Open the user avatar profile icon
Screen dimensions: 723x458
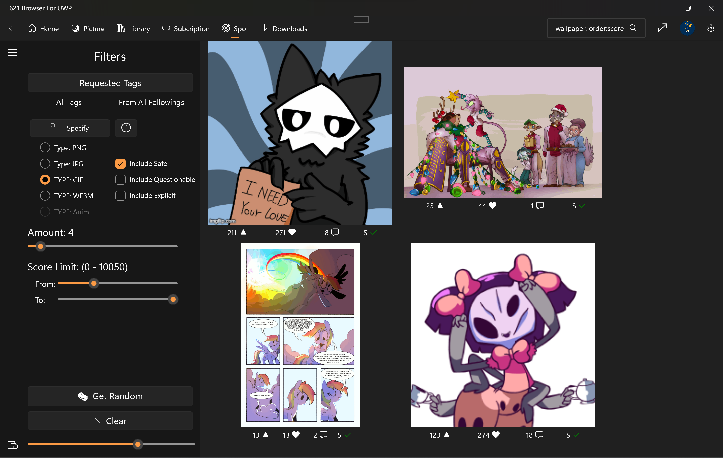687,28
